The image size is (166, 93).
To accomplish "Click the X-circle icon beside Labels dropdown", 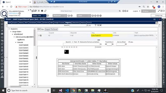I will 95,16.
